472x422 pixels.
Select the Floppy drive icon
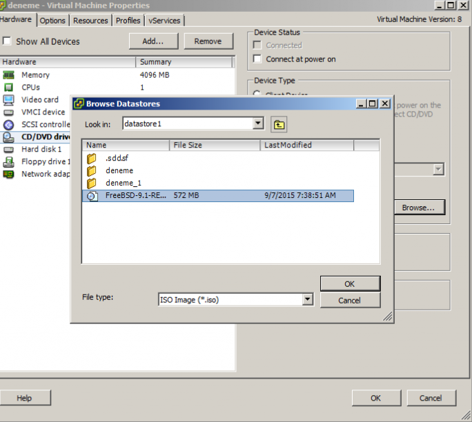coord(8,162)
